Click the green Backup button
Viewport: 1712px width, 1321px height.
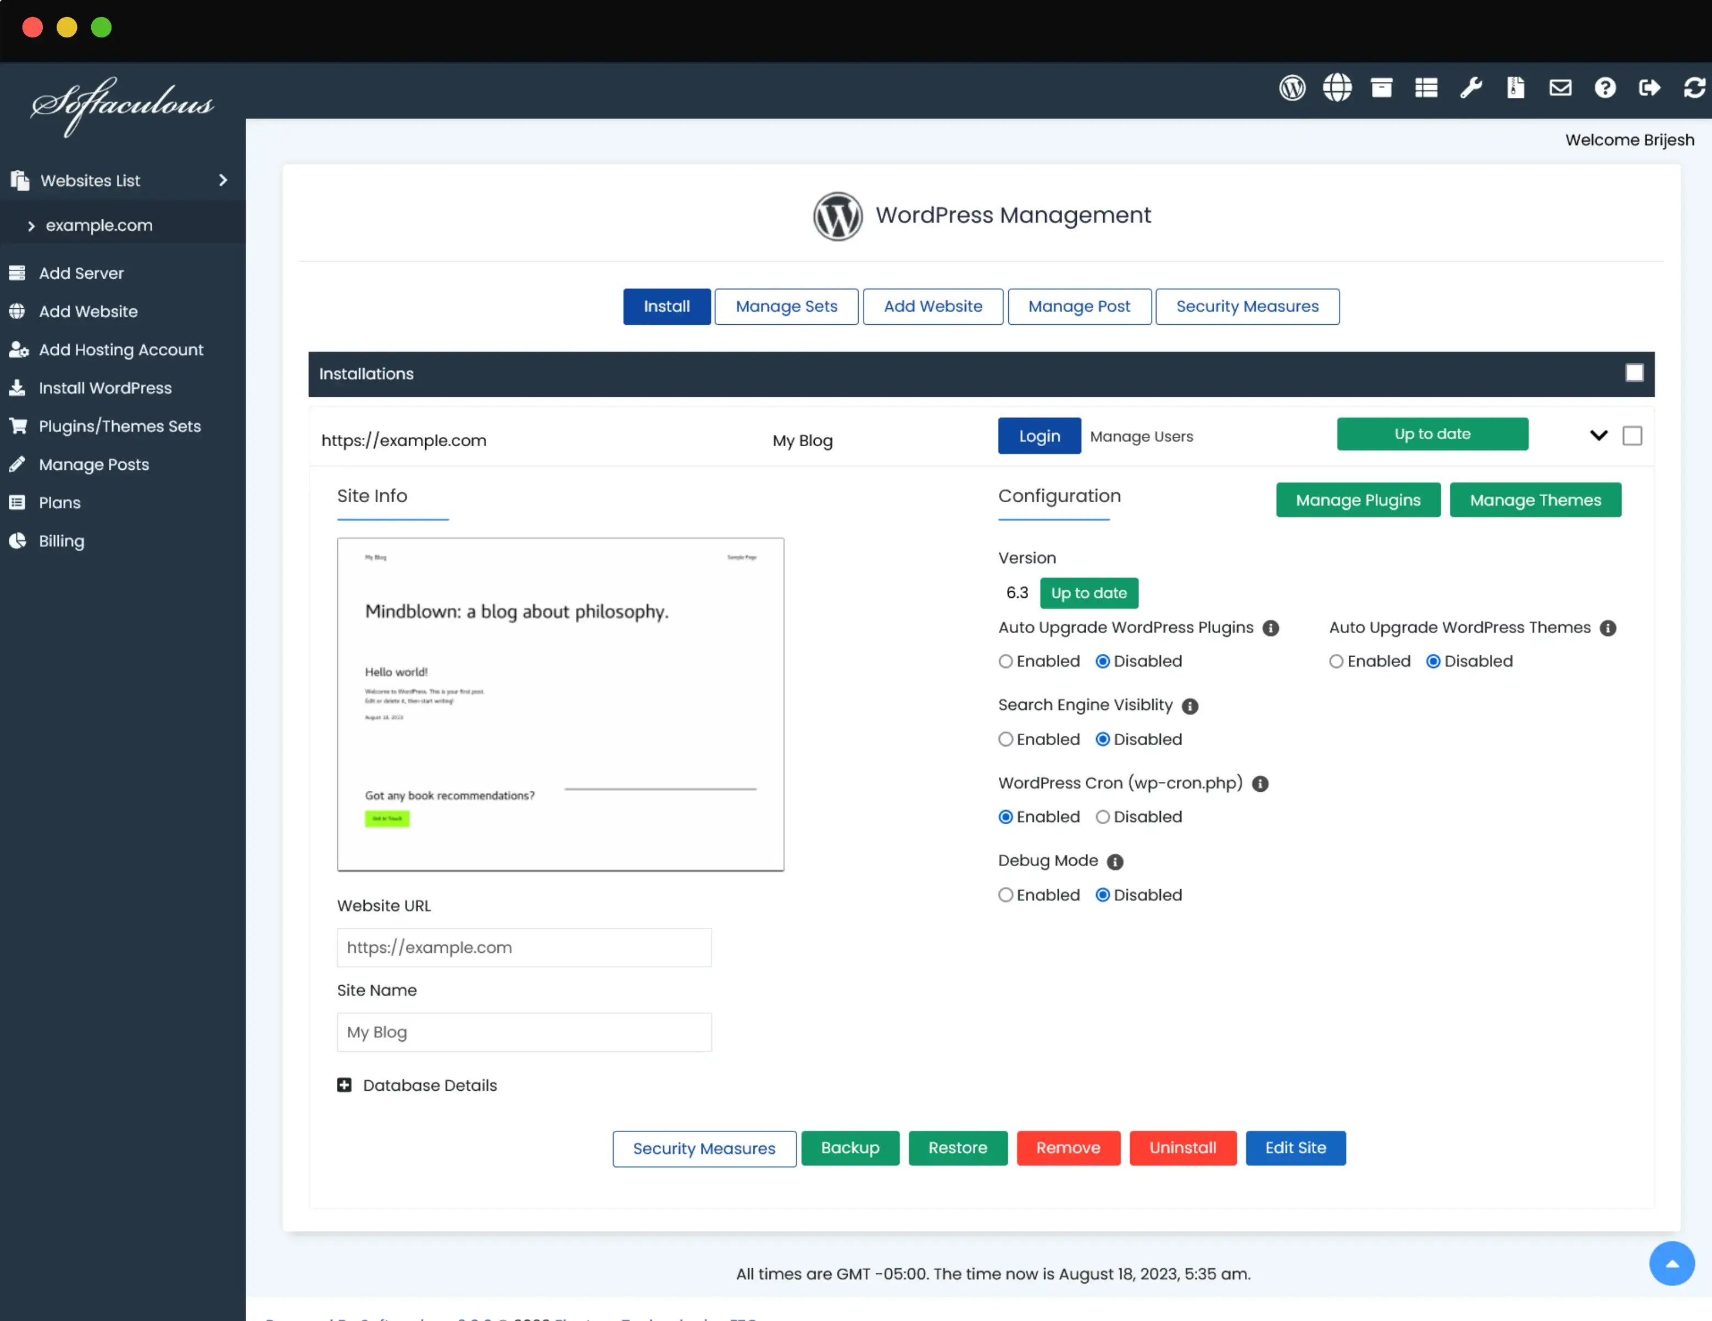click(x=850, y=1148)
